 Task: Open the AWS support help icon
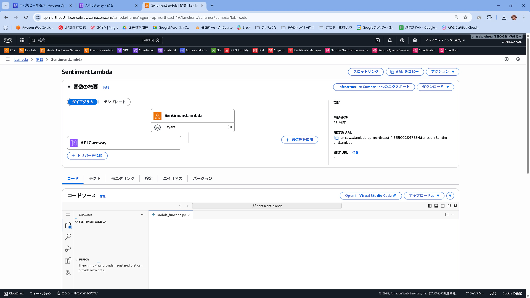[x=402, y=40]
